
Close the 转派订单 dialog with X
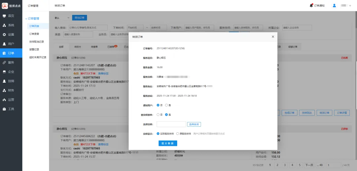[273, 37]
